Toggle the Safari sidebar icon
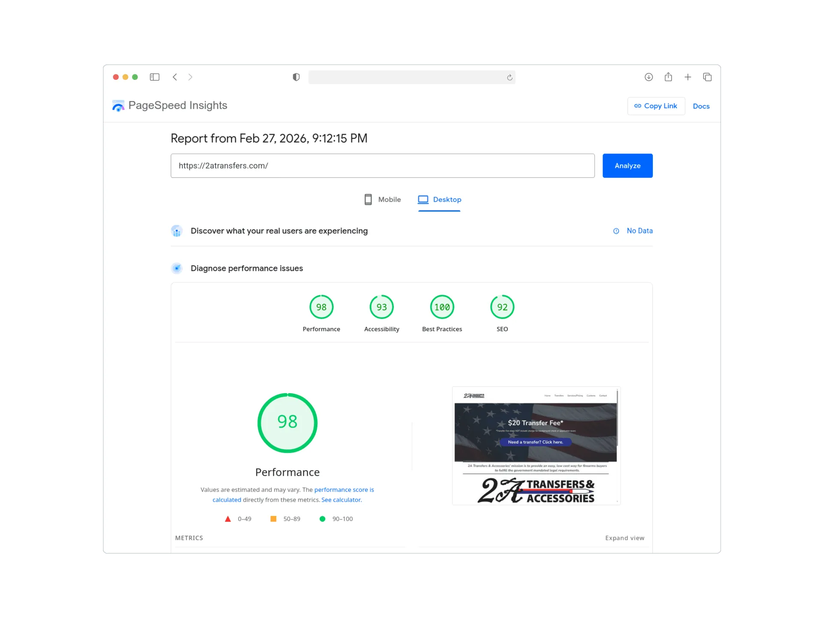 154,77
